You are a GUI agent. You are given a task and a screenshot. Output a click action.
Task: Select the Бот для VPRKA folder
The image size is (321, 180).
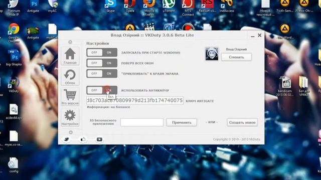pyautogui.click(x=304, y=86)
